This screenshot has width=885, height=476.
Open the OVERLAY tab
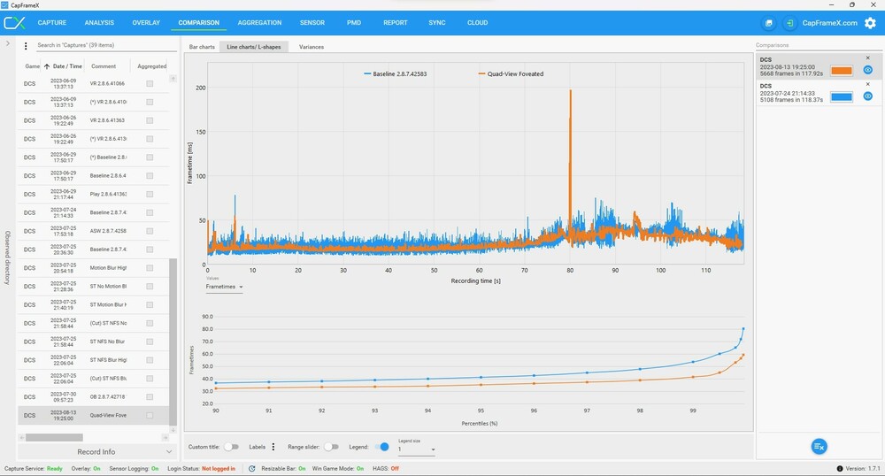click(146, 23)
